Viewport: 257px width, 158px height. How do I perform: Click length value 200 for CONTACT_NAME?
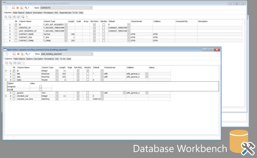[x=71, y=34]
